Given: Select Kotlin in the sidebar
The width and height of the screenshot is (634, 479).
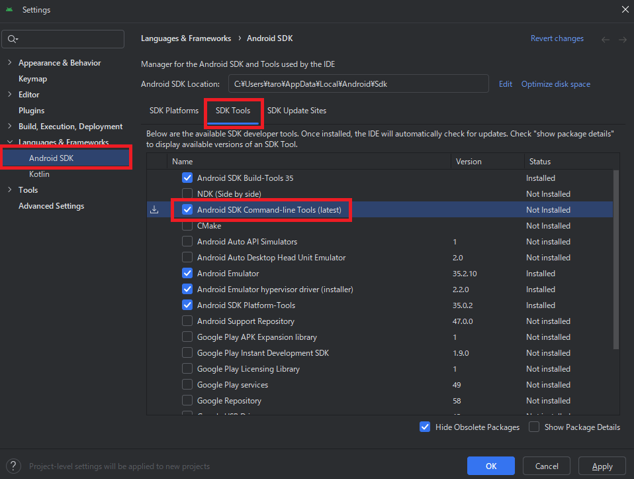Looking at the screenshot, I should point(39,174).
